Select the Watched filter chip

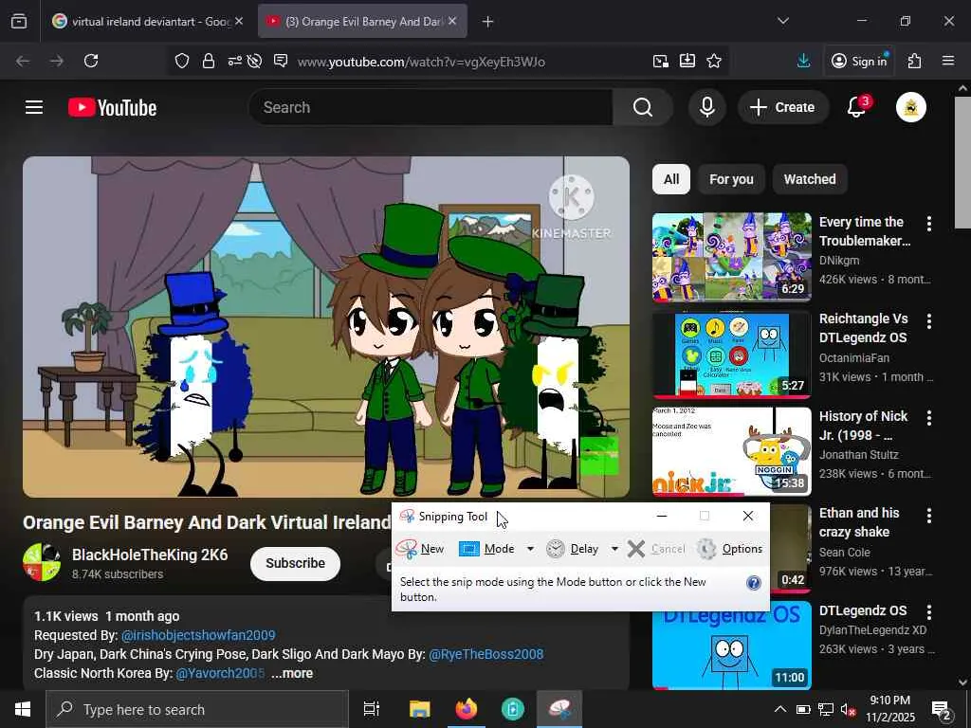pos(810,179)
